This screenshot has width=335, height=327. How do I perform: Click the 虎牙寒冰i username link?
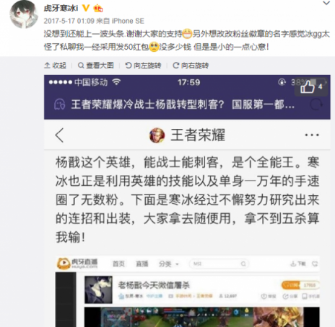(61, 8)
